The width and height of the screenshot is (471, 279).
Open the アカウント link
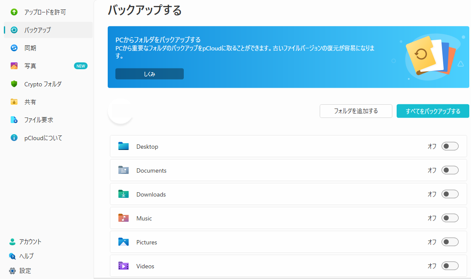tap(30, 242)
